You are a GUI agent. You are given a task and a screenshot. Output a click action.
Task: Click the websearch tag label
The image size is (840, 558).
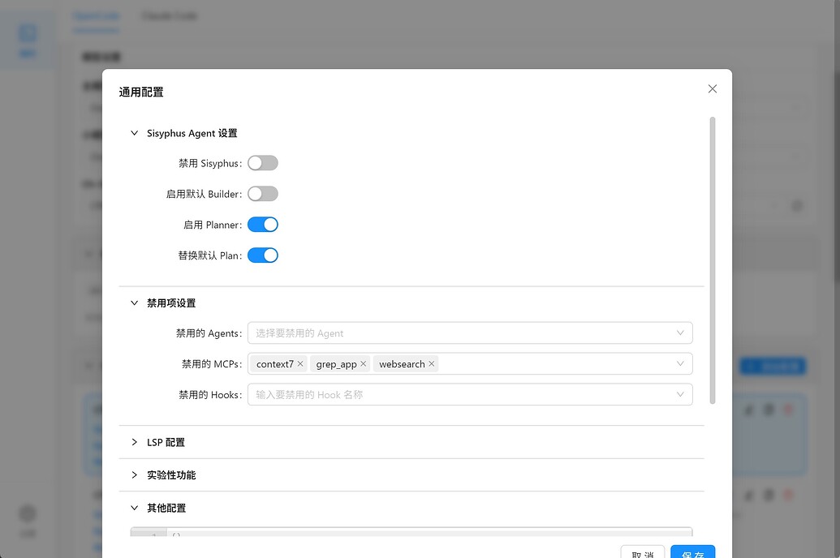402,364
